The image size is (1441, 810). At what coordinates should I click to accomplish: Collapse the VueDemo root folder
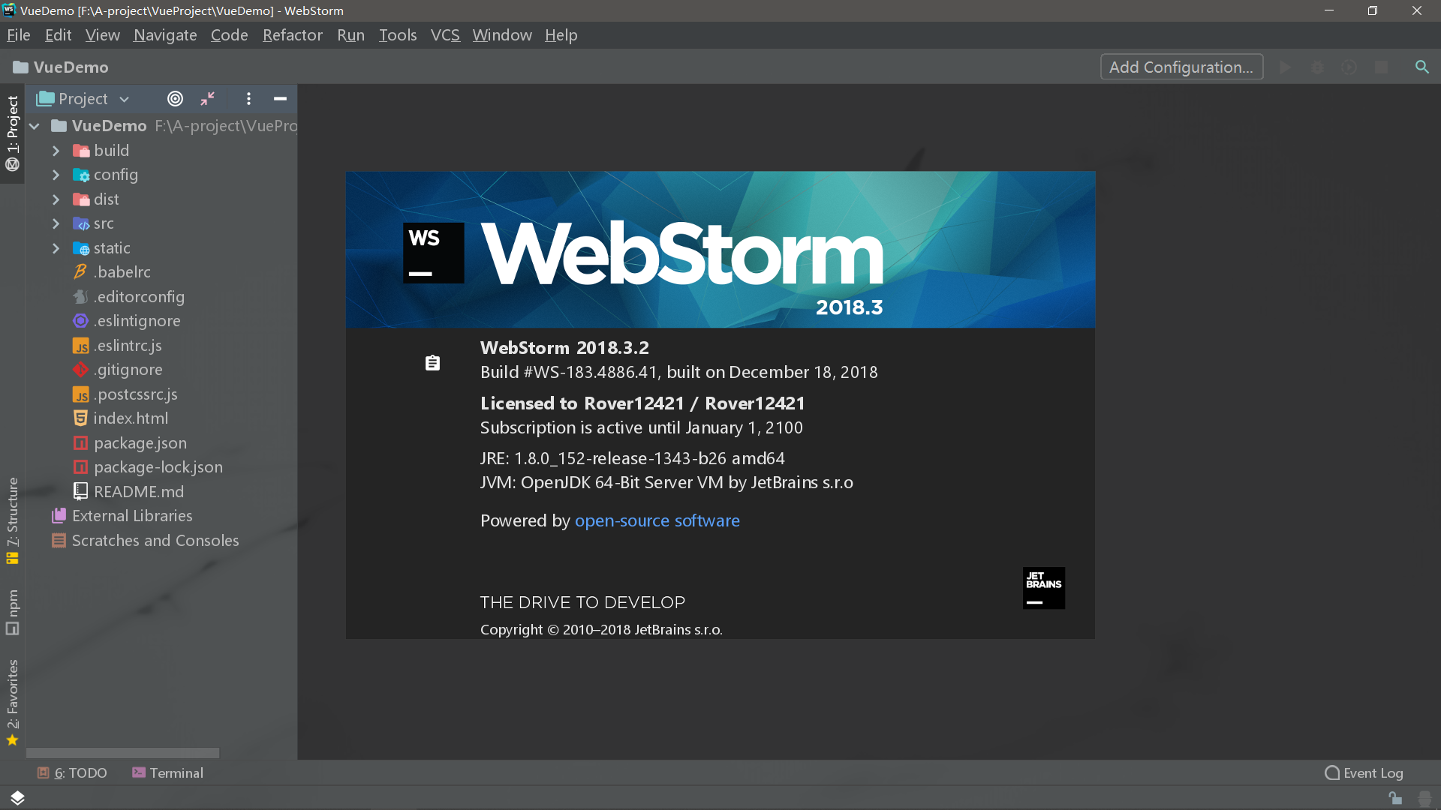(35, 126)
